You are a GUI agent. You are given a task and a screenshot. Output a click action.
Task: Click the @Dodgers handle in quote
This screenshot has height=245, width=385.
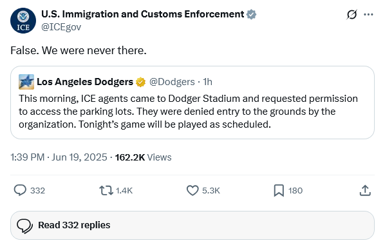(x=172, y=82)
